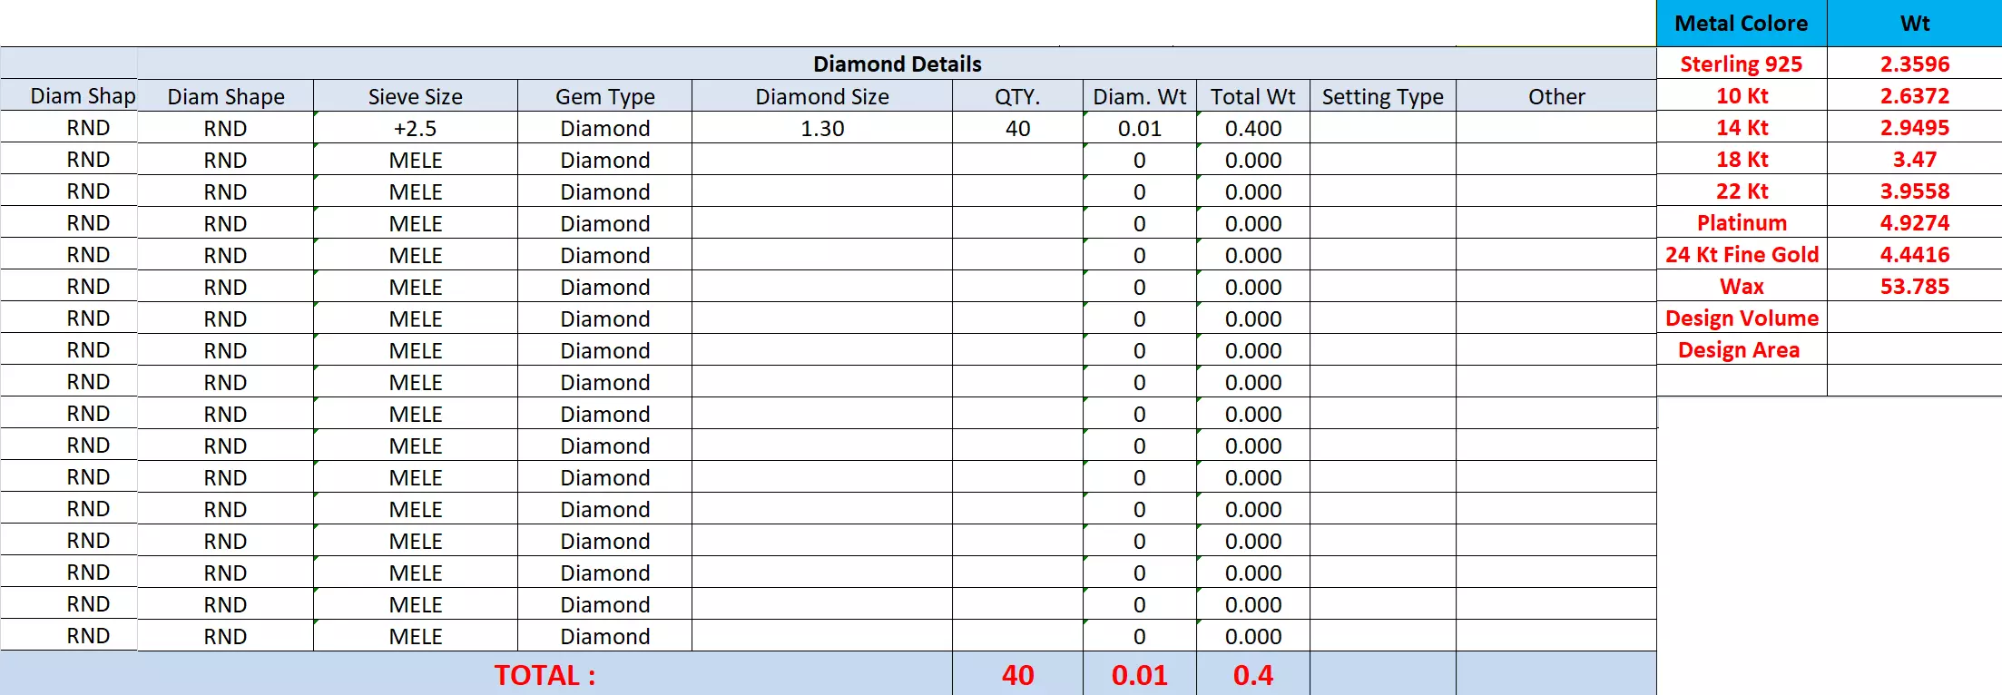The image size is (2002, 695).
Task: Click the Sieve Size column header
Action: coord(416,96)
